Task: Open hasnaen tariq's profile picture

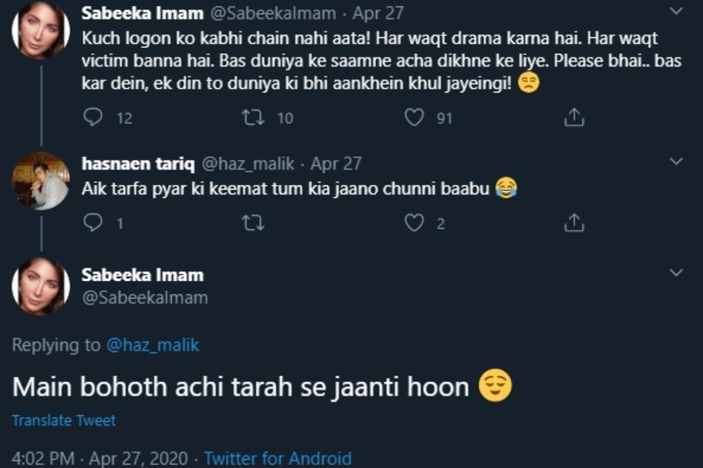Action: [41, 181]
